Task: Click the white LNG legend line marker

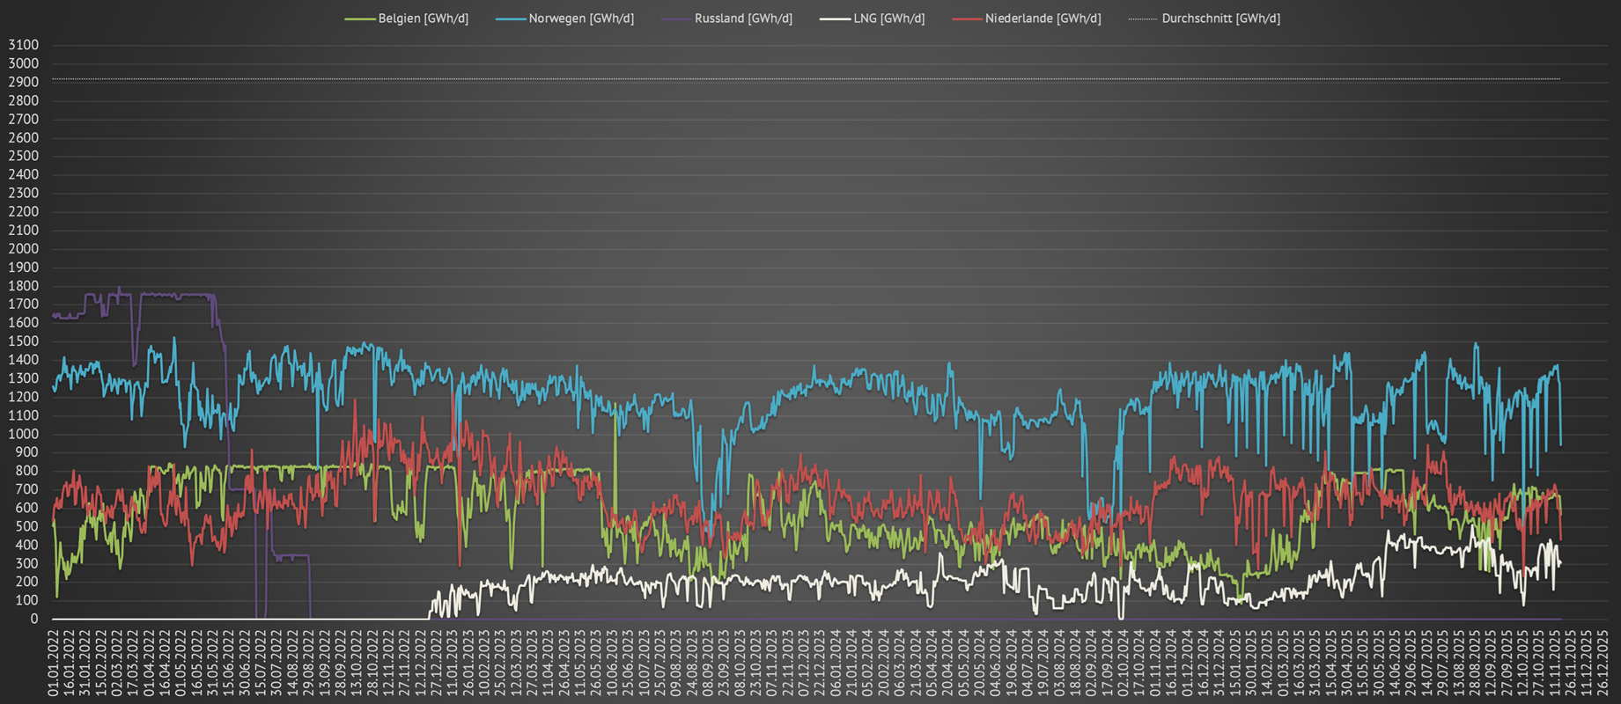Action: 835,18
